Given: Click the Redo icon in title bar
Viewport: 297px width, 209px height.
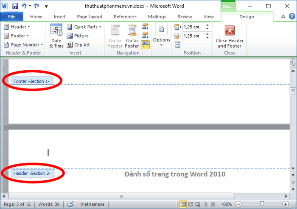Looking at the screenshot, I should click(x=37, y=6).
